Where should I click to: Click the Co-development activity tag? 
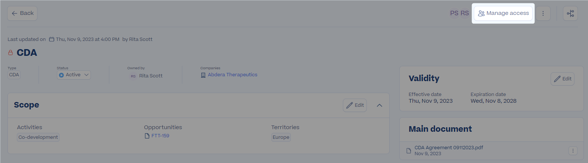[x=38, y=137]
